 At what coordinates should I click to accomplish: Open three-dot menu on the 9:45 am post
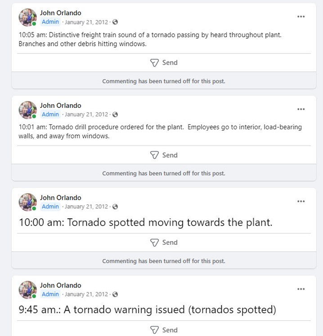coord(301,289)
